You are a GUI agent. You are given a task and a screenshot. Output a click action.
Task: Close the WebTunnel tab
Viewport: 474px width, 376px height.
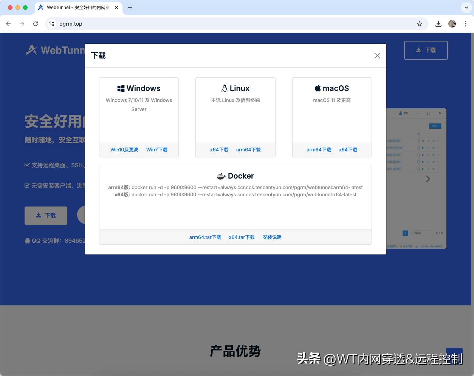pos(116,8)
